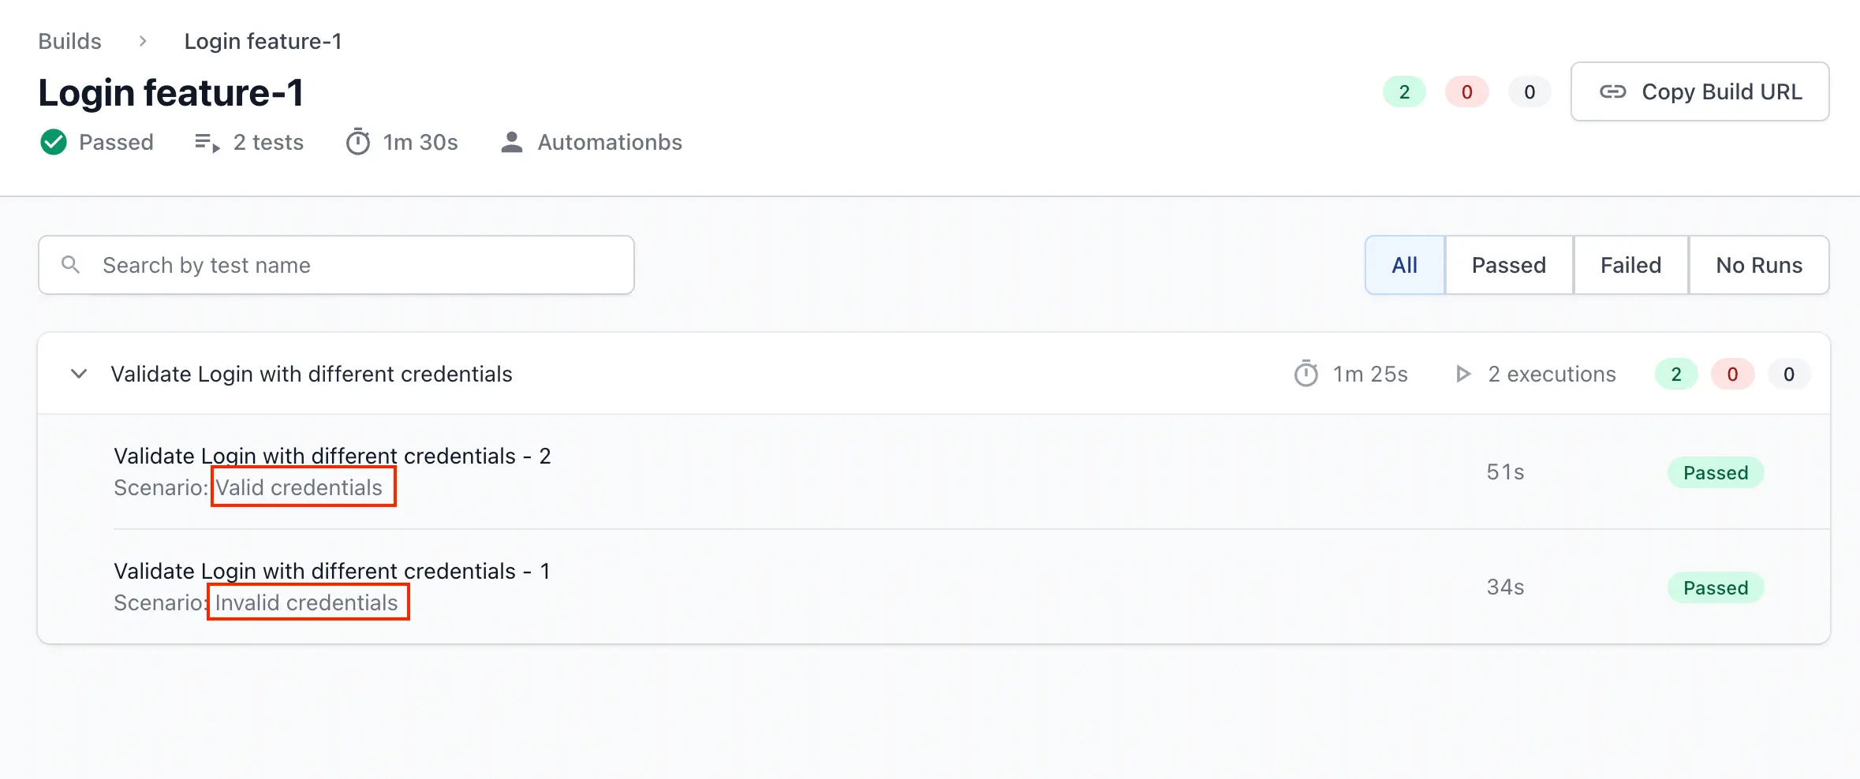Image resolution: width=1860 pixels, height=779 pixels.
Task: Collapse the Validate Login test group
Action: [x=79, y=374]
